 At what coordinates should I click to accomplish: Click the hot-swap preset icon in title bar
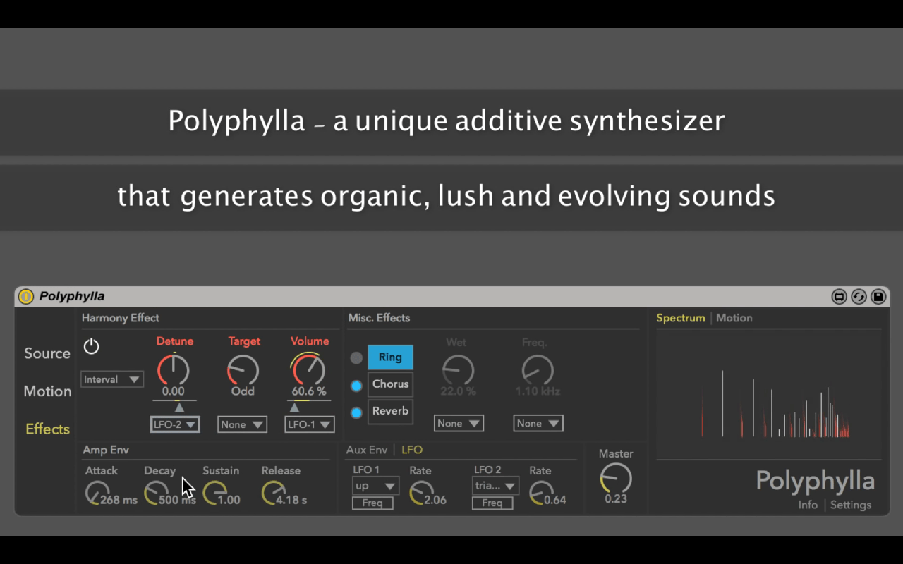tap(839, 297)
